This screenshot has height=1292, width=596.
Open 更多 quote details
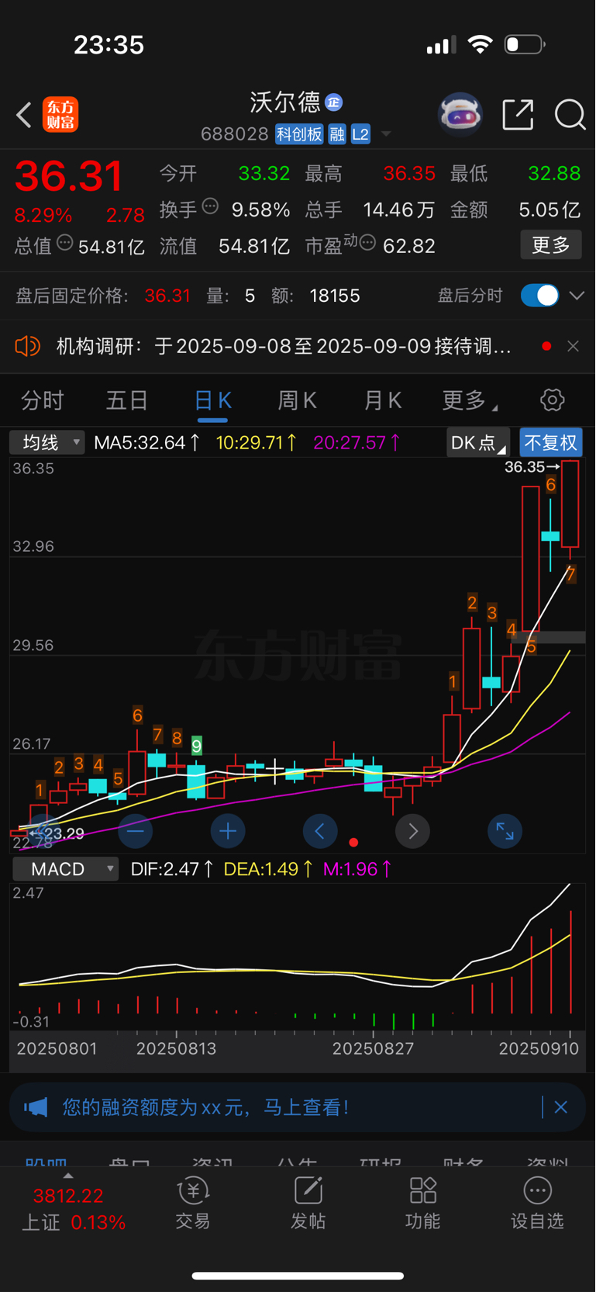point(551,245)
